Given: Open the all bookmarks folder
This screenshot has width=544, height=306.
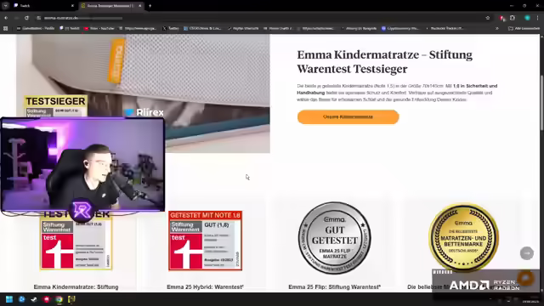Looking at the screenshot, I should 524,28.
